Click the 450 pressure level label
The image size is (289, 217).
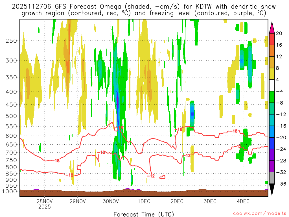[11, 105]
